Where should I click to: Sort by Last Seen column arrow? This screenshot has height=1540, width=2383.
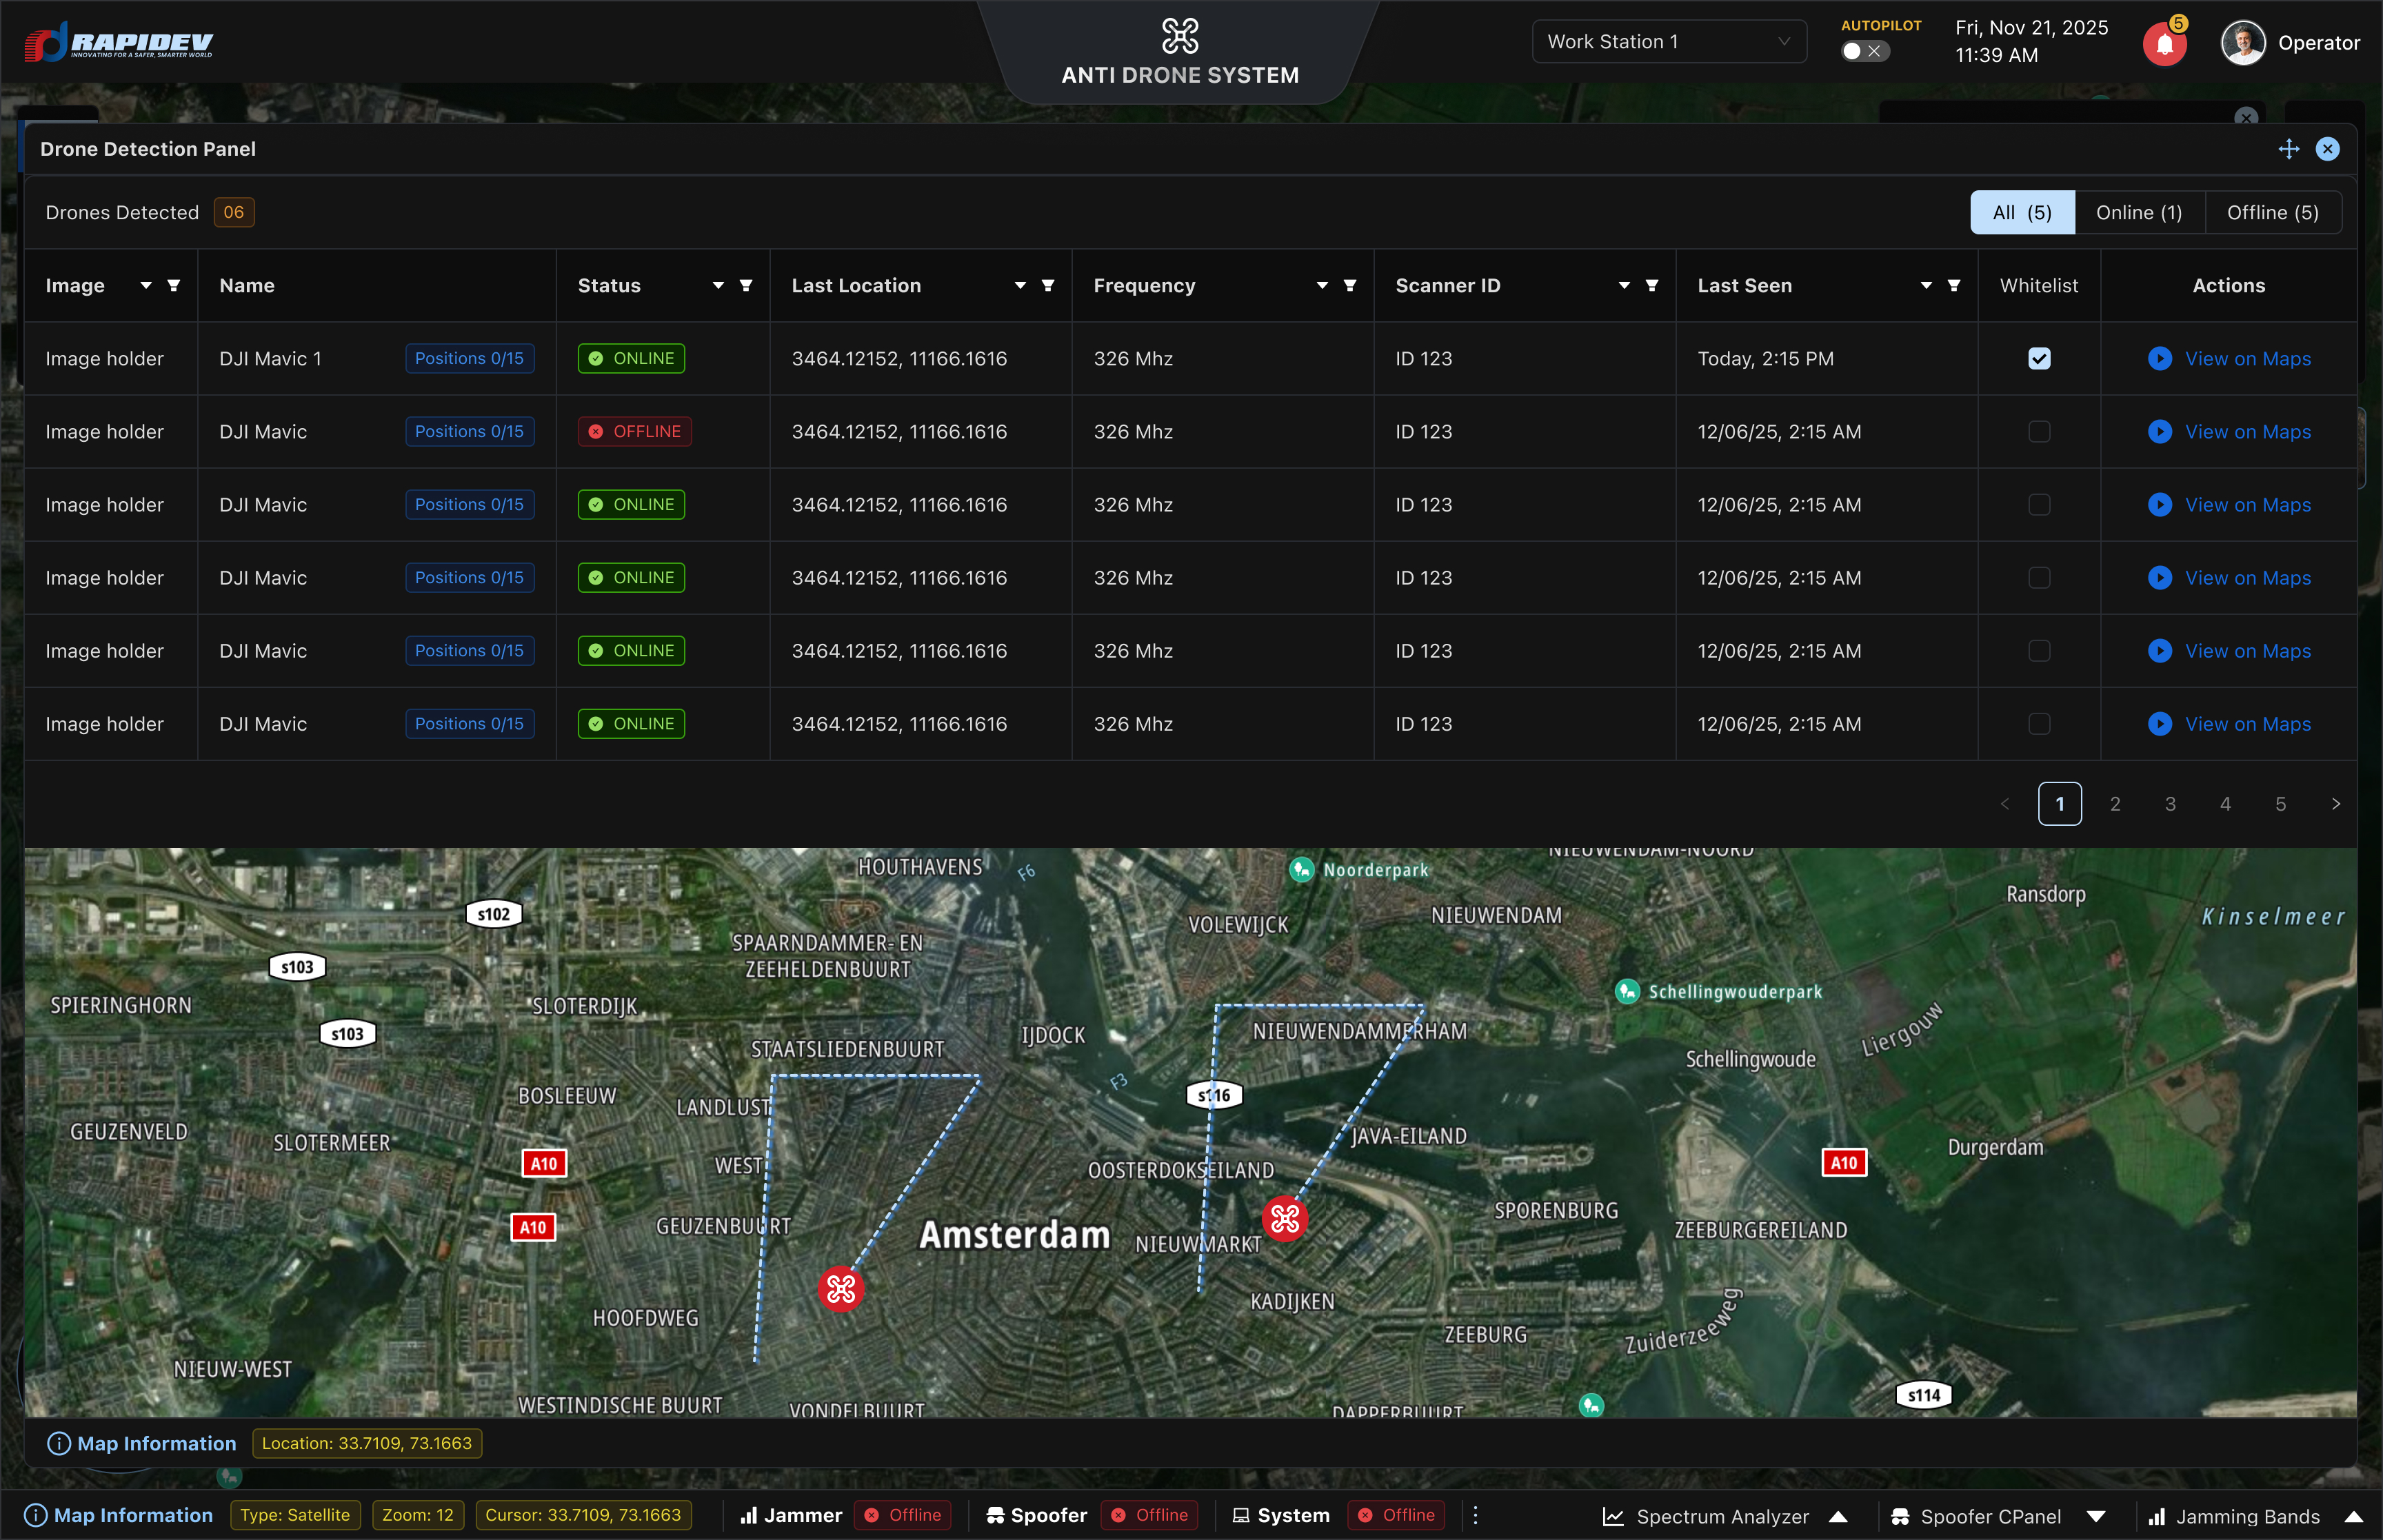1926,286
